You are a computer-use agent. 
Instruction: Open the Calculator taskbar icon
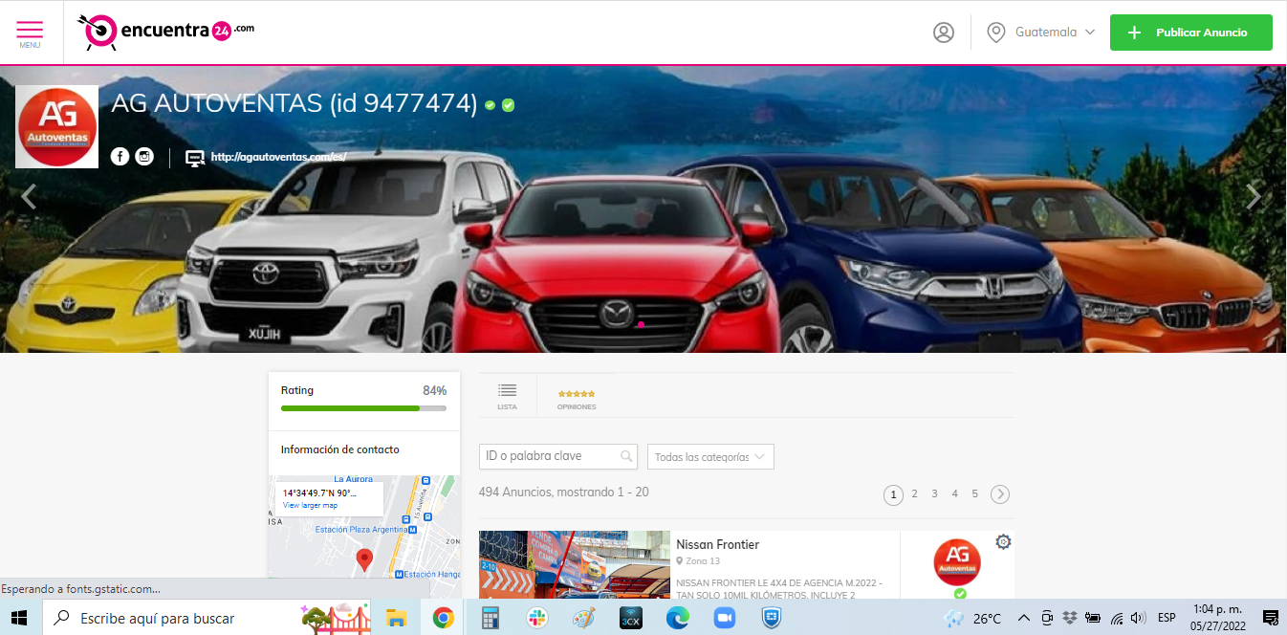pyautogui.click(x=491, y=619)
